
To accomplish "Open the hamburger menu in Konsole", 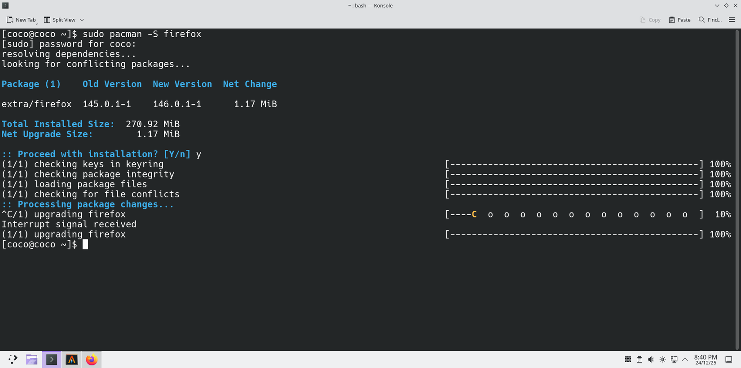I will (732, 20).
